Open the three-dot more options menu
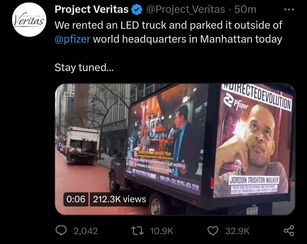Screen dimensions: 307x244 (x=289, y=9)
